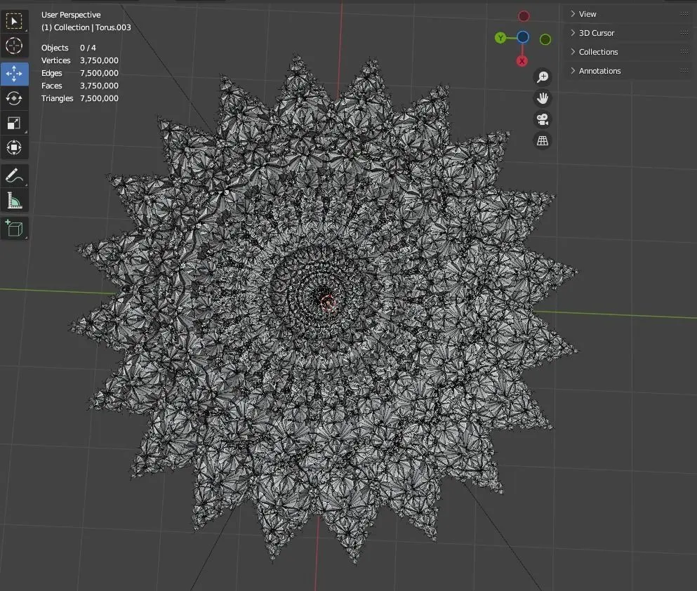Expand the Collections panel
This screenshot has height=591, width=697.
pyautogui.click(x=628, y=52)
